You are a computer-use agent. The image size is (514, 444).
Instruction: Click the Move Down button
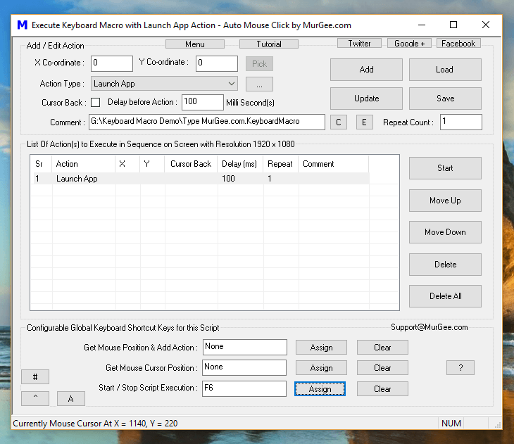point(445,232)
